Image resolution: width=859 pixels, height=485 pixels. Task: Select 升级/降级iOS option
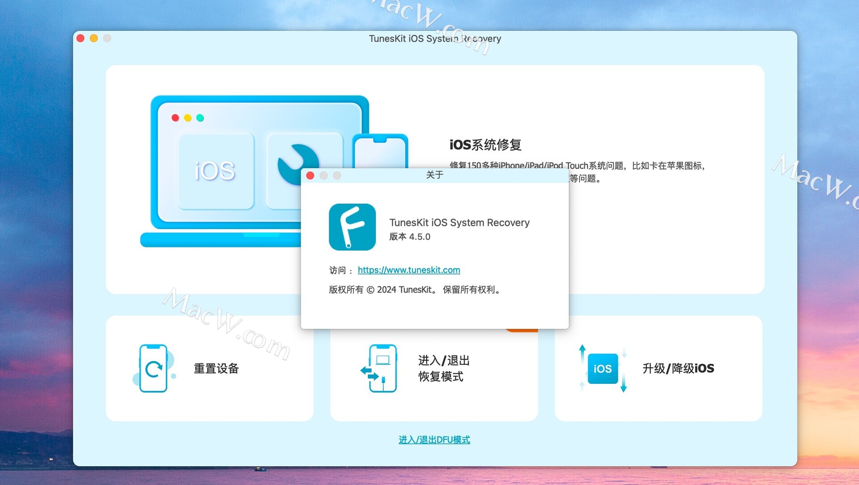(678, 368)
